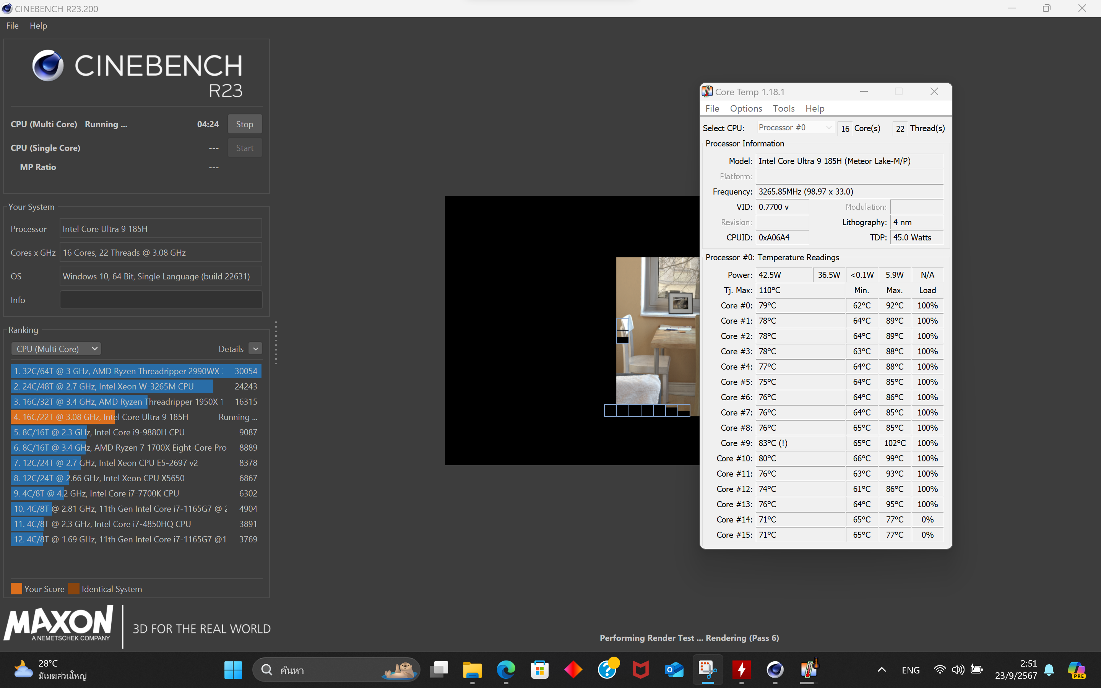Click the Your Score orange swatch
The image size is (1101, 688).
tap(16, 589)
